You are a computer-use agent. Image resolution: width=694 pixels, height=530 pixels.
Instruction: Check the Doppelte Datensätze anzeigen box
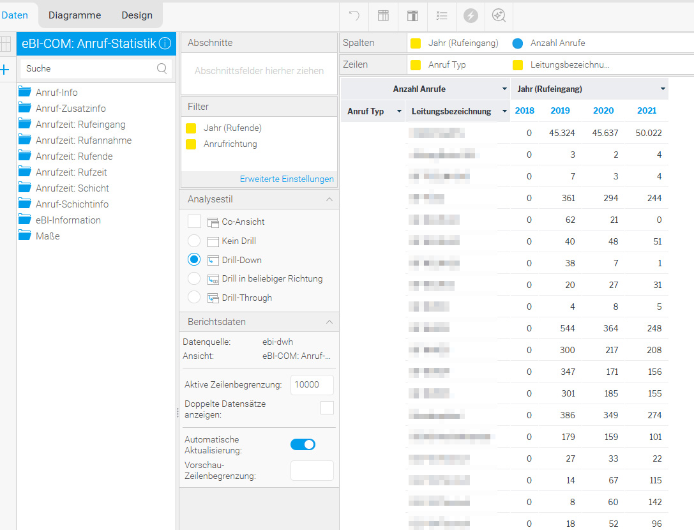[327, 408]
